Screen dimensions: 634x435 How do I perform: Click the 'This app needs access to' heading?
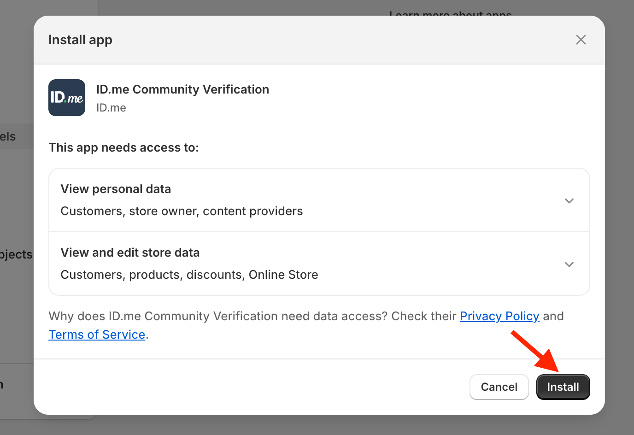coord(123,147)
